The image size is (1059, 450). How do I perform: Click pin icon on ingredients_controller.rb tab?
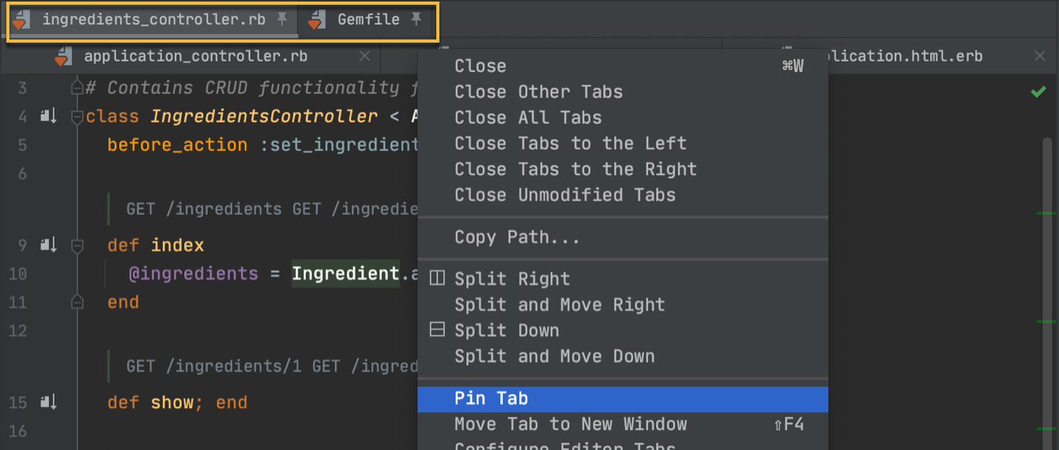[282, 20]
